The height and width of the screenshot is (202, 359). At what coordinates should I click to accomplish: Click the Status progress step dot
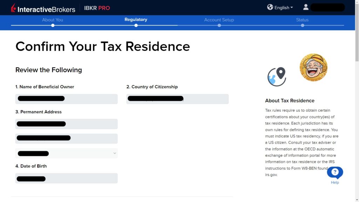coord(302,25)
